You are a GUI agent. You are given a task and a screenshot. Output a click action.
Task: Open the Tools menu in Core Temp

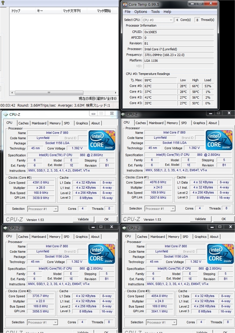click(x=155, y=12)
